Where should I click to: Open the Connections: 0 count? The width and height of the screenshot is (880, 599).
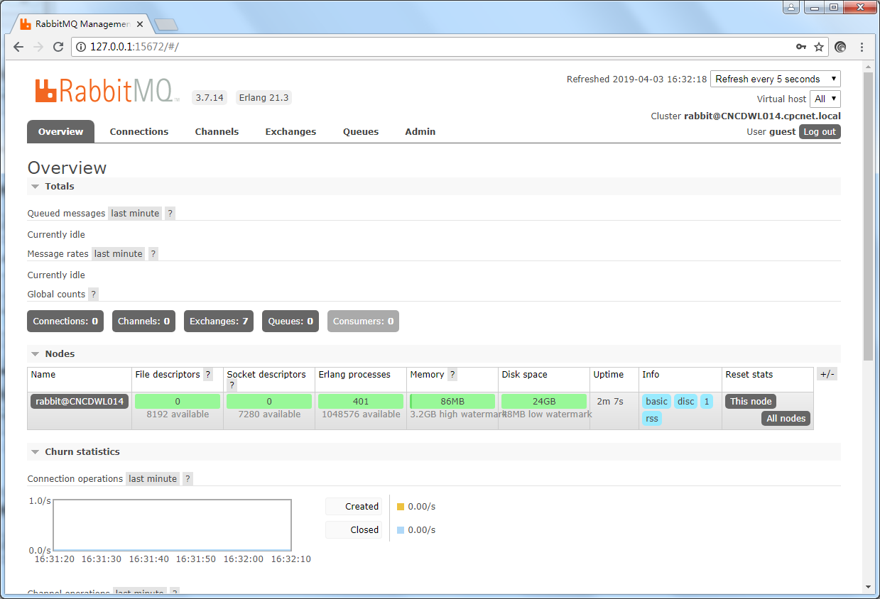tap(65, 321)
